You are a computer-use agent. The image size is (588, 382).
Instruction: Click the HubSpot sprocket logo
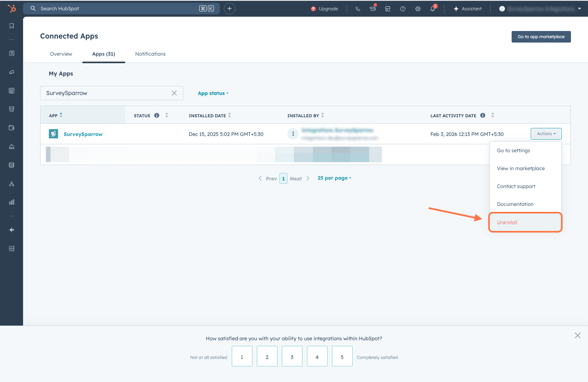pyautogui.click(x=12, y=8)
